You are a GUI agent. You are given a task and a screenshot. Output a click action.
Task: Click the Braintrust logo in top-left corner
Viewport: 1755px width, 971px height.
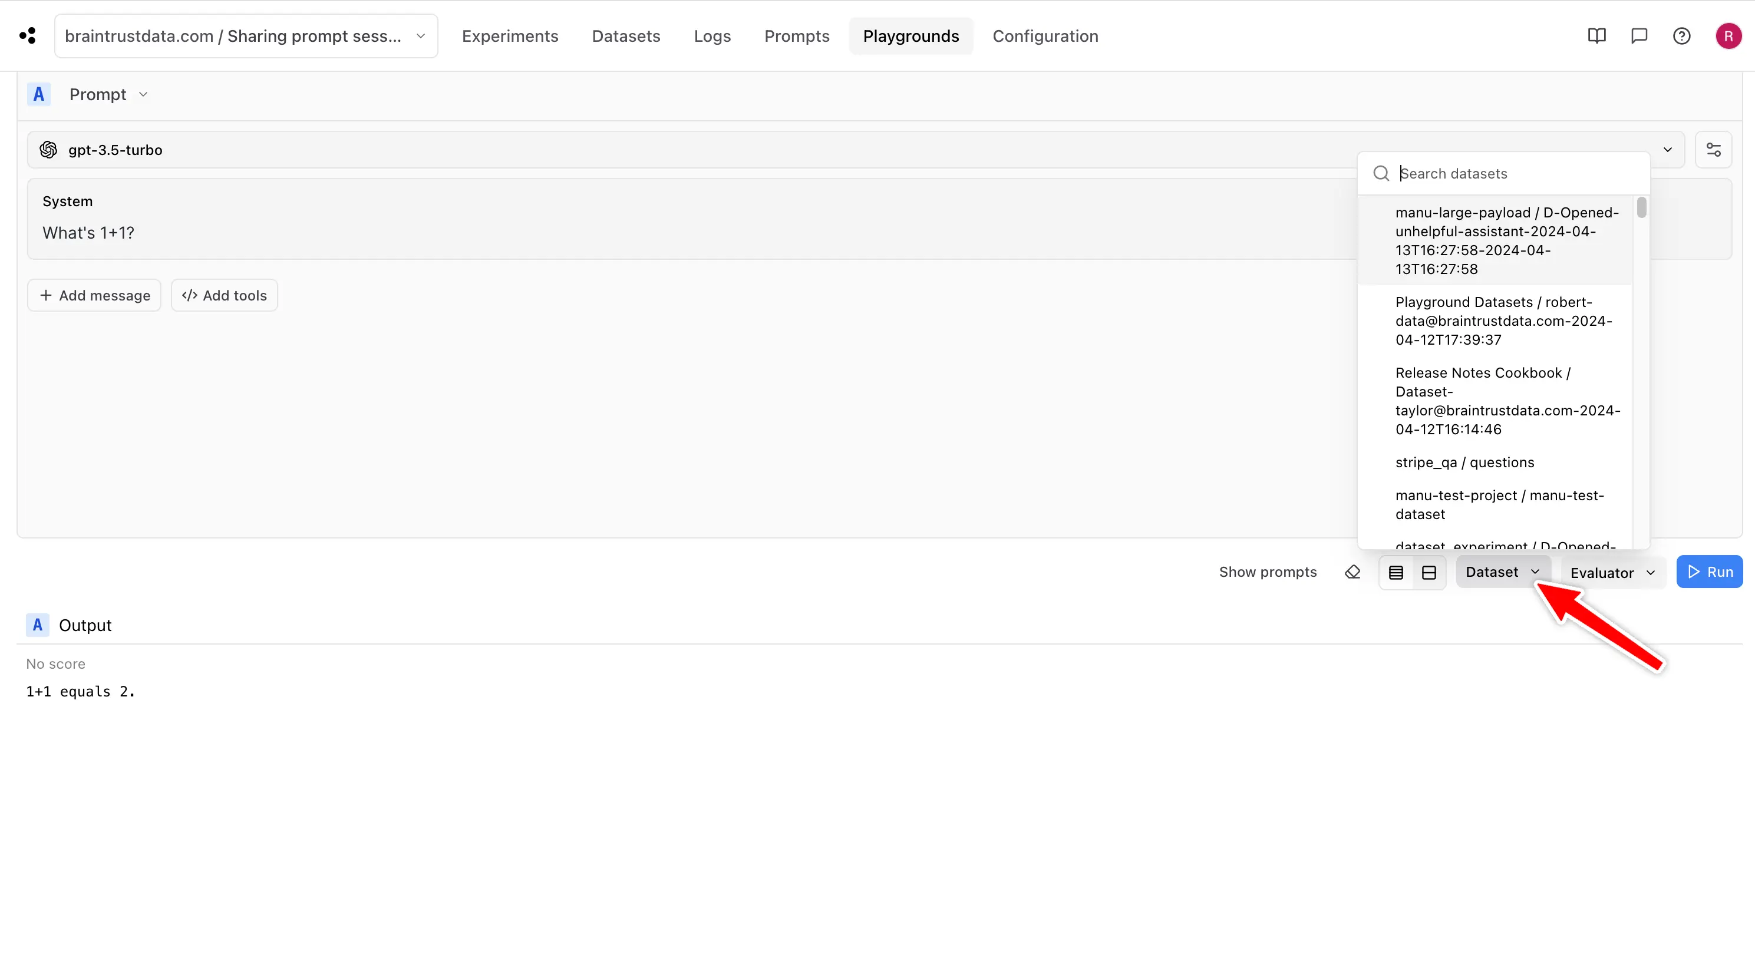click(27, 35)
